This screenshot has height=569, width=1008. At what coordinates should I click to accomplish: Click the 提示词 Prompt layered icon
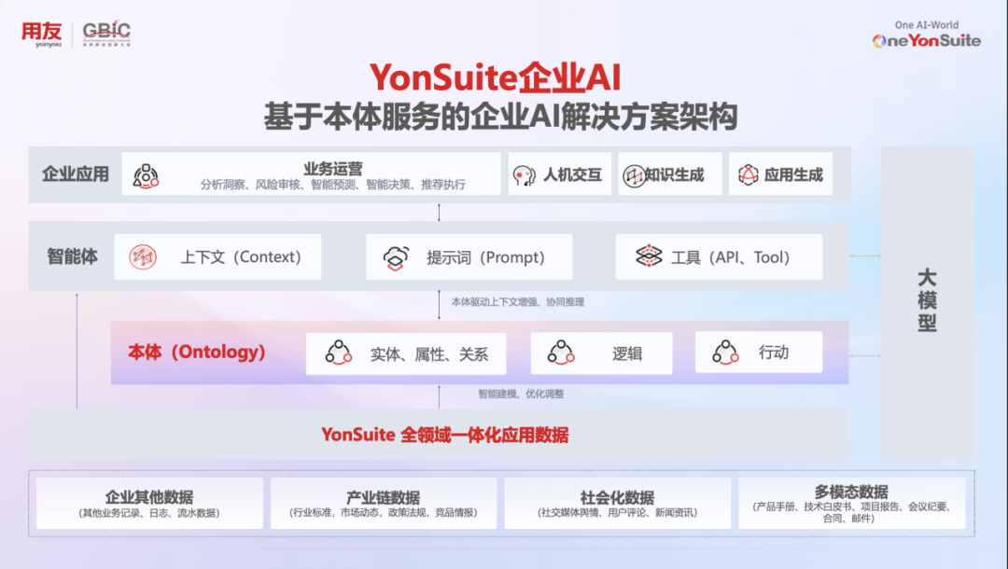(x=396, y=257)
